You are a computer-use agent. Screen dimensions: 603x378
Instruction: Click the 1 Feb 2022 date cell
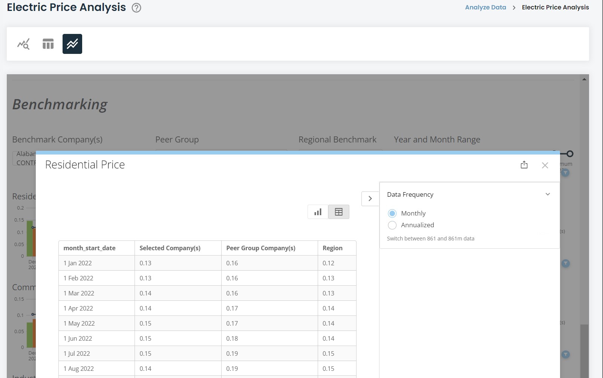96,278
